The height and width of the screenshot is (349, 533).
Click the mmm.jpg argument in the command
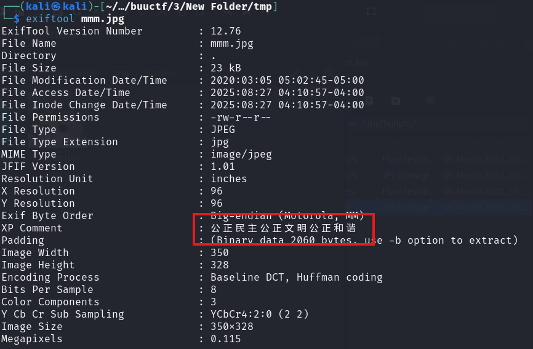pos(102,18)
